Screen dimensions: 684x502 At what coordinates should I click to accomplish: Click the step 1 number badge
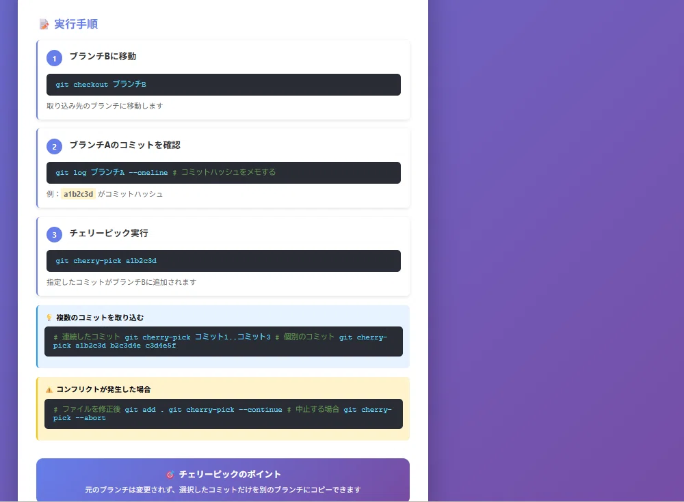pyautogui.click(x=55, y=58)
